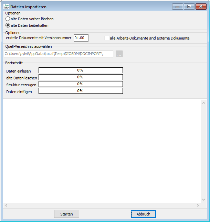Screen dimensions: 210x222
Task: Cancel import with Abbruch button
Action: pyautogui.click(x=143, y=214)
